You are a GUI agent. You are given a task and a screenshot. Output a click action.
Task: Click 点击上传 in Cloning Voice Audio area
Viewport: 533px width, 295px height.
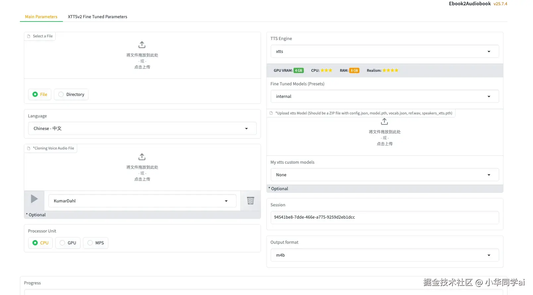coord(142,179)
